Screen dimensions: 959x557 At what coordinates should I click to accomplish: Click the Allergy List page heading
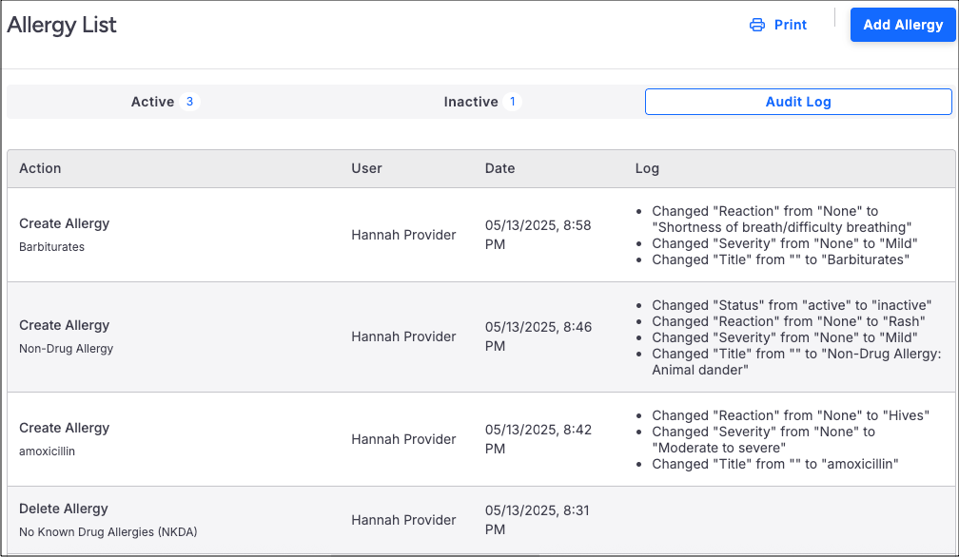click(62, 25)
